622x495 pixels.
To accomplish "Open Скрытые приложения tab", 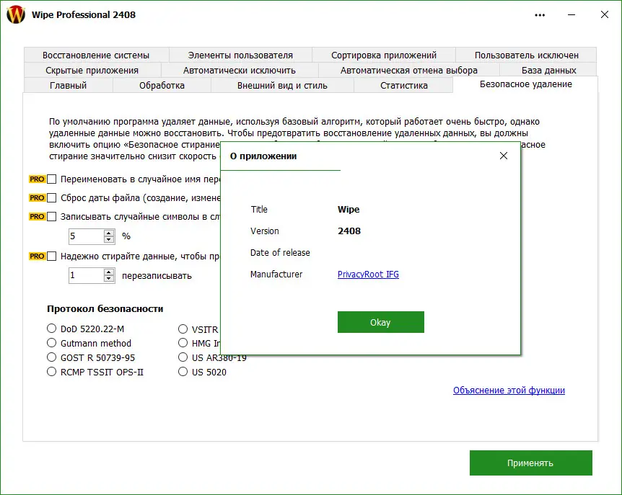I will [x=92, y=70].
